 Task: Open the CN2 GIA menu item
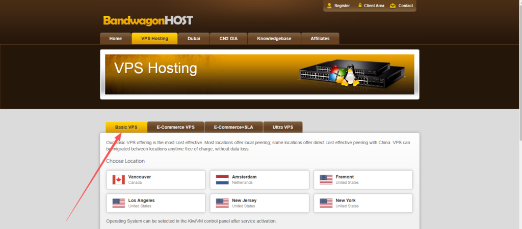click(229, 39)
